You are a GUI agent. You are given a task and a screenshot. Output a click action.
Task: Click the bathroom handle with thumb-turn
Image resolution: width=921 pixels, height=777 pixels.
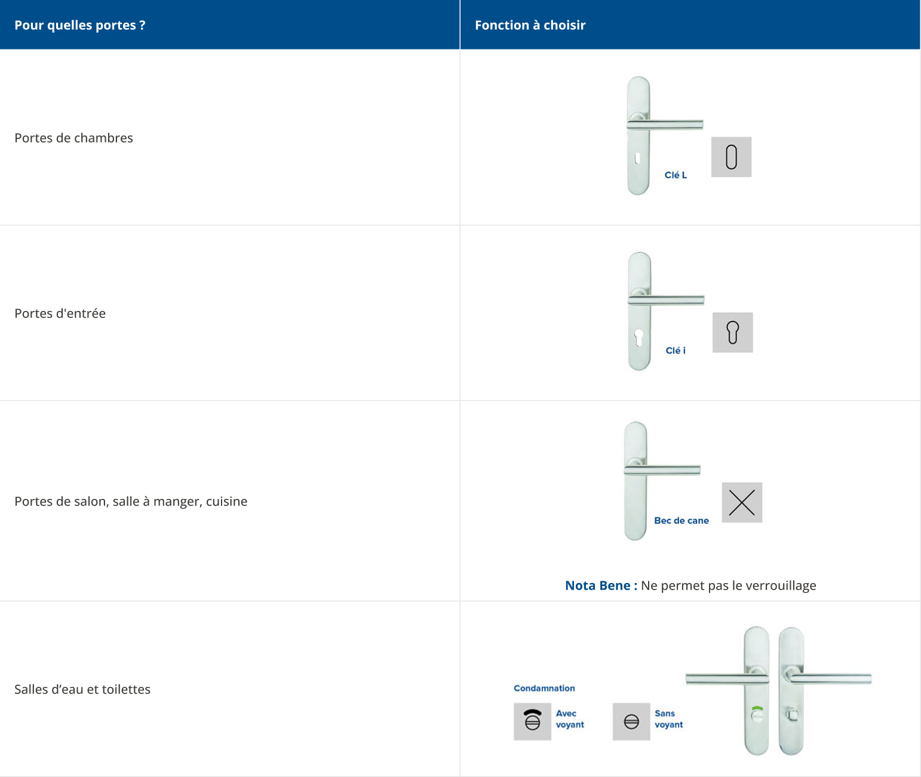click(792, 690)
